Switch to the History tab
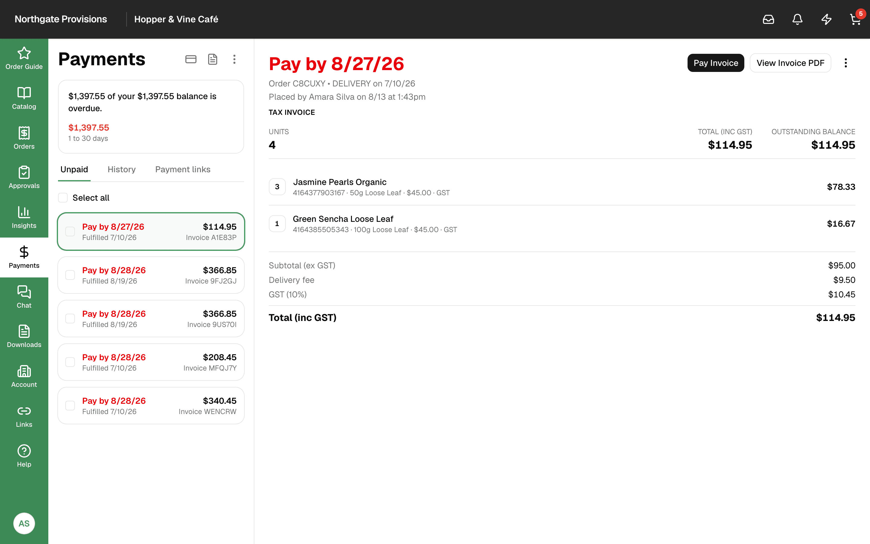This screenshot has width=870, height=544. (x=121, y=170)
